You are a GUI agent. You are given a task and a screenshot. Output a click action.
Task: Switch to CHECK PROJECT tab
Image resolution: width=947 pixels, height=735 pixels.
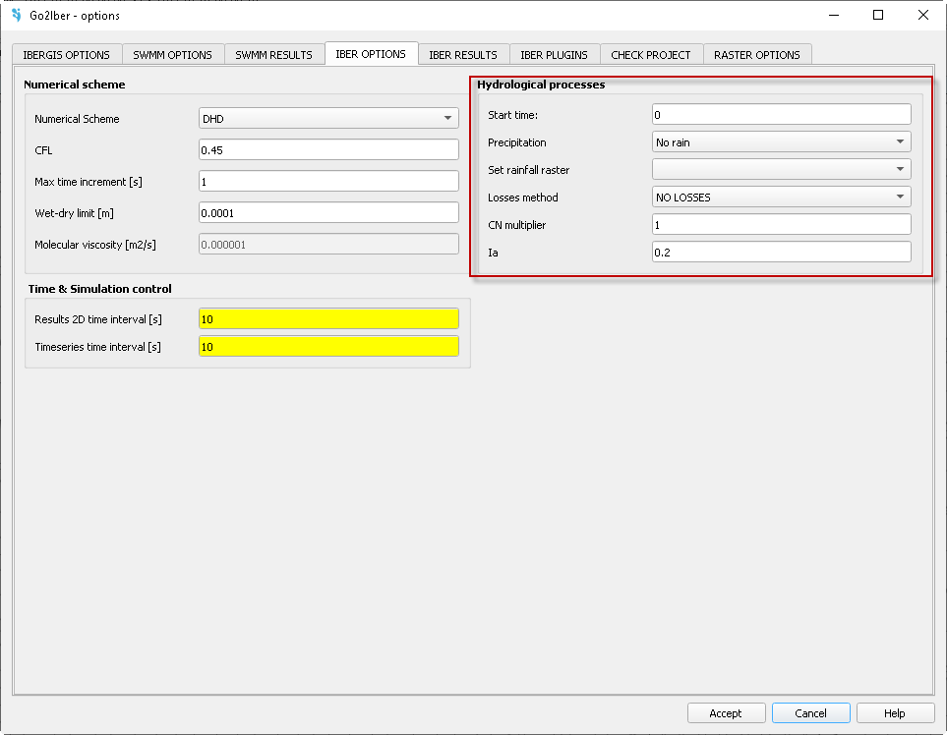(650, 55)
